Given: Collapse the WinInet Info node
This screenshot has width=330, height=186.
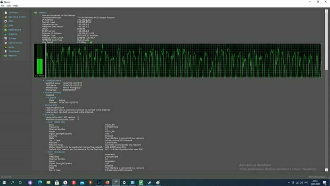Looking at the screenshot, I should [43, 105].
